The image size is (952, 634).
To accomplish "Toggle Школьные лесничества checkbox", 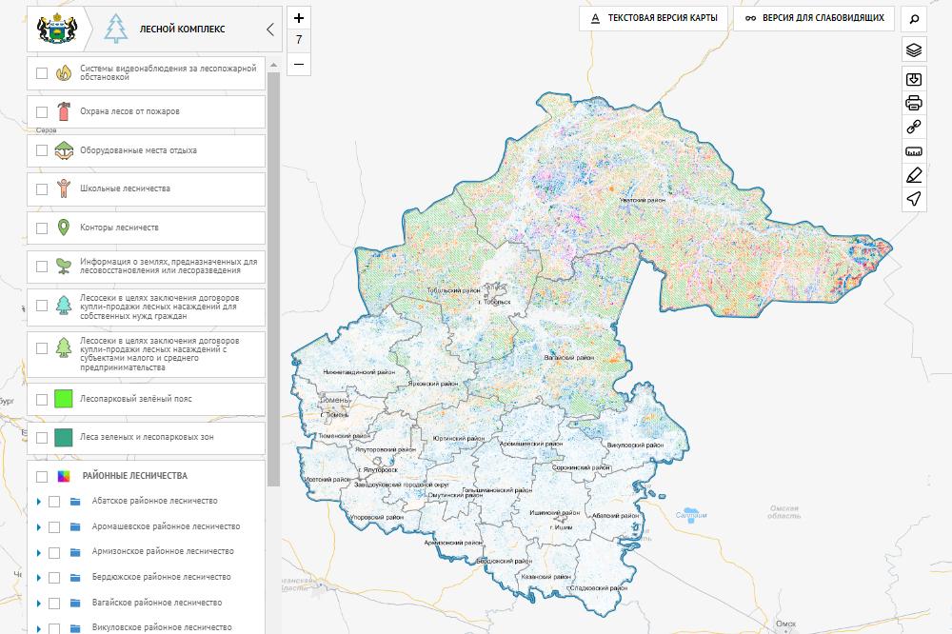I will coord(42,188).
